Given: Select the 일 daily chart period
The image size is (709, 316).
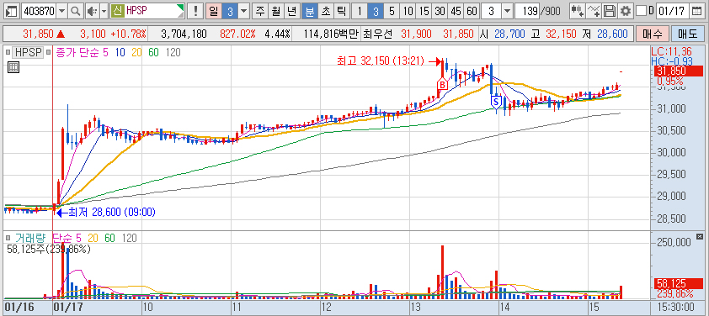Looking at the screenshot, I should pos(213,11).
